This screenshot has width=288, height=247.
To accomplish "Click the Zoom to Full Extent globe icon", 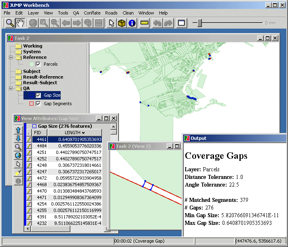I will coord(33,23).
